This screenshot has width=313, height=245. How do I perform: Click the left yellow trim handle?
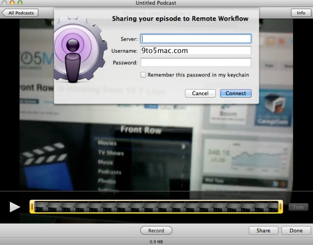pyautogui.click(x=32, y=207)
